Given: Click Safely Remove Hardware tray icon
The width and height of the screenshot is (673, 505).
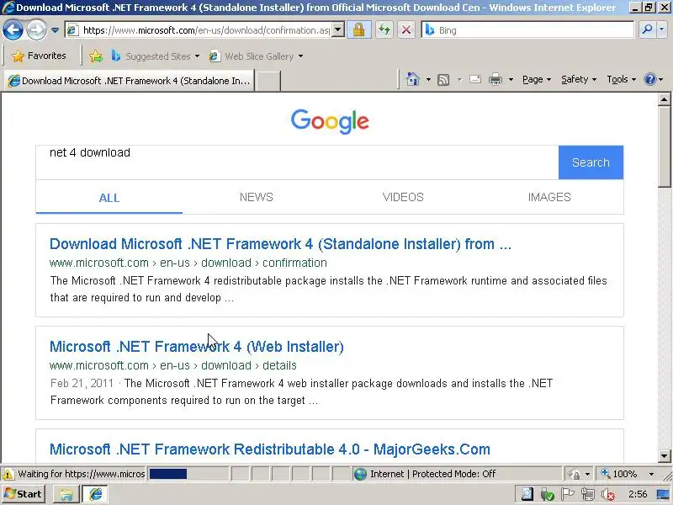Looking at the screenshot, I should 548,495.
